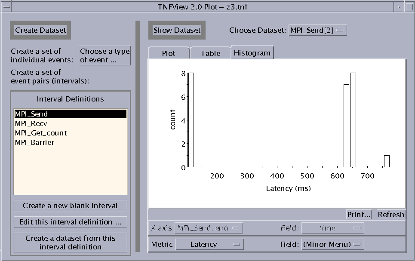Image resolution: width=415 pixels, height=261 pixels.
Task: Open the Metric Latency dropdown
Action: [209, 244]
